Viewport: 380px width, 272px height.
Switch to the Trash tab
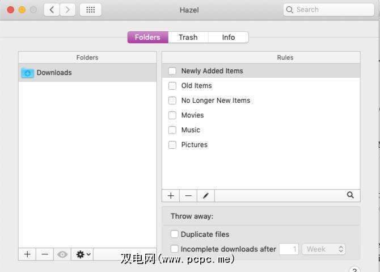click(x=188, y=37)
